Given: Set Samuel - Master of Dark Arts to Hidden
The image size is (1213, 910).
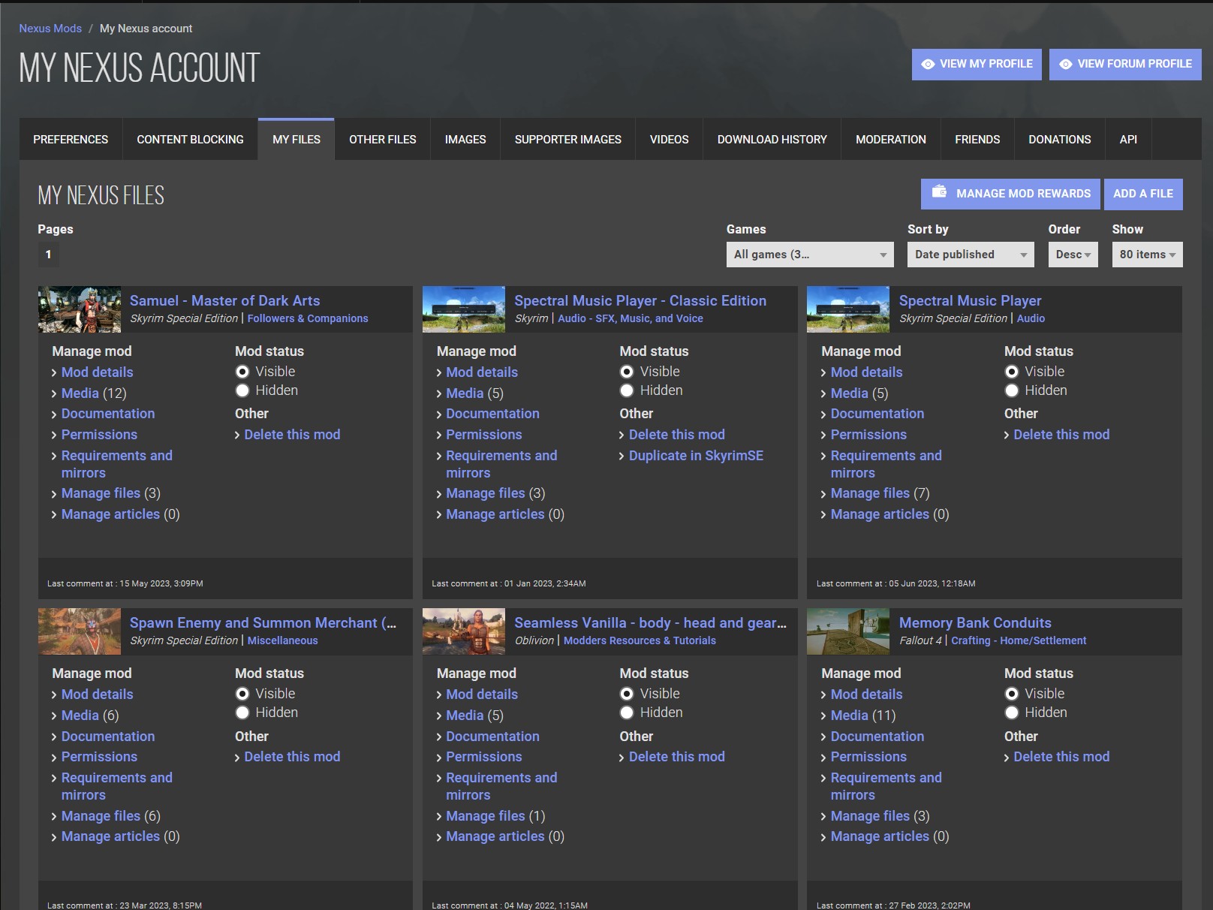Looking at the screenshot, I should coord(242,390).
